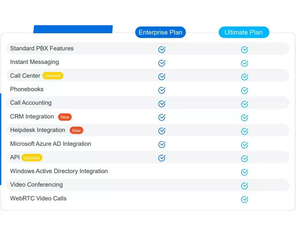Image resolution: width=296 pixels, height=237 pixels.
Task: Click Ultimate checkmark in Phonebooks row
Action: [x=244, y=91]
